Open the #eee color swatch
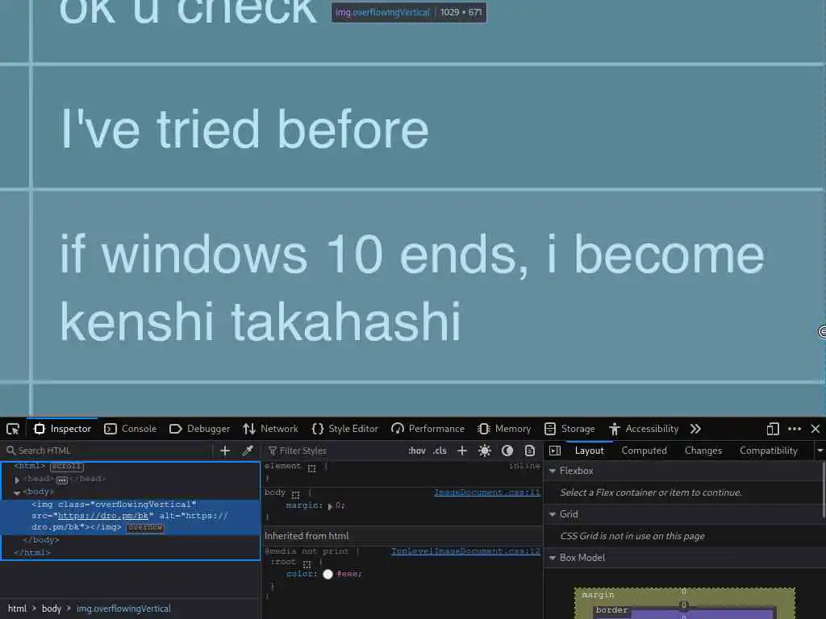The width and height of the screenshot is (826, 619). [327, 574]
